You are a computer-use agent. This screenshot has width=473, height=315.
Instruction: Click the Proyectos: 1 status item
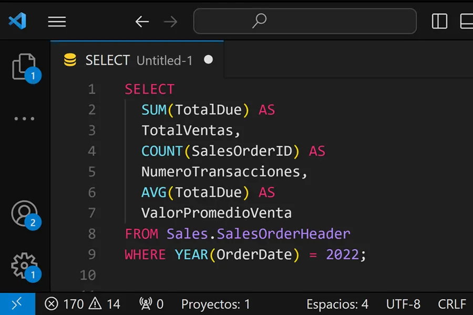[x=215, y=303]
